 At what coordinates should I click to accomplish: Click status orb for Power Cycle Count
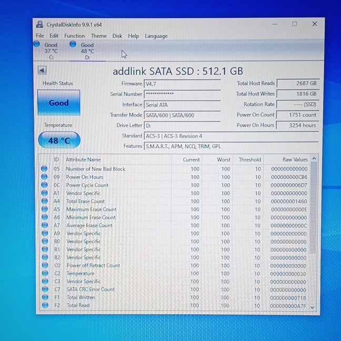tap(44, 185)
